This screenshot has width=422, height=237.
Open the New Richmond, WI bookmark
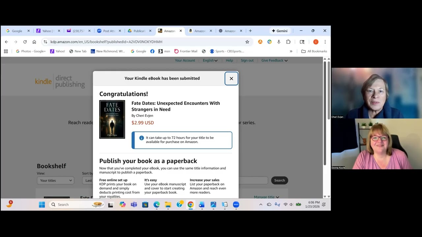click(107, 51)
